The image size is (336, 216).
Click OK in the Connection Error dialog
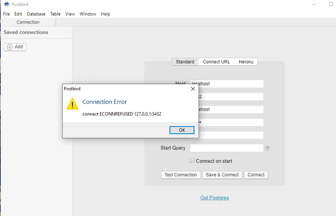tap(182, 130)
